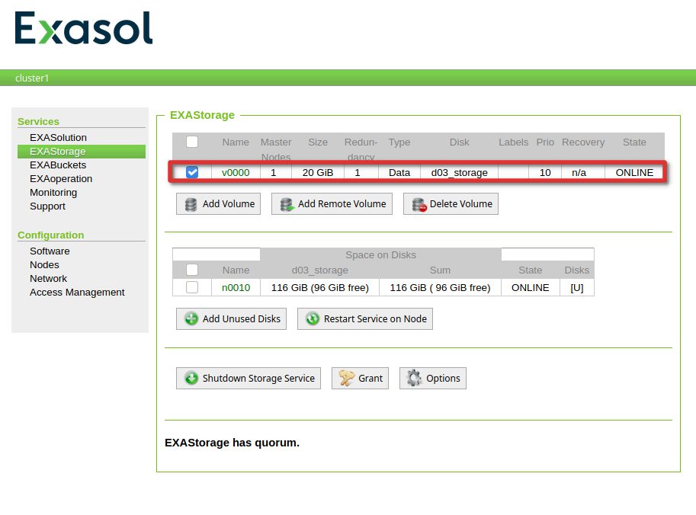Click the priority value 10

click(544, 172)
